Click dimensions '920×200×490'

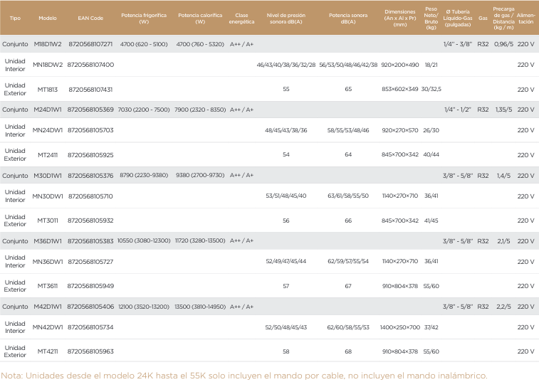(400, 65)
